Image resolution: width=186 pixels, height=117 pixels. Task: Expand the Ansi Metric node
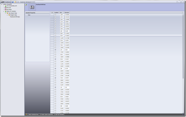point(4,10)
